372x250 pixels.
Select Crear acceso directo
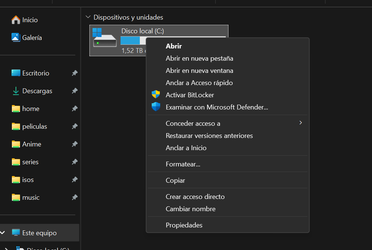[228, 196]
